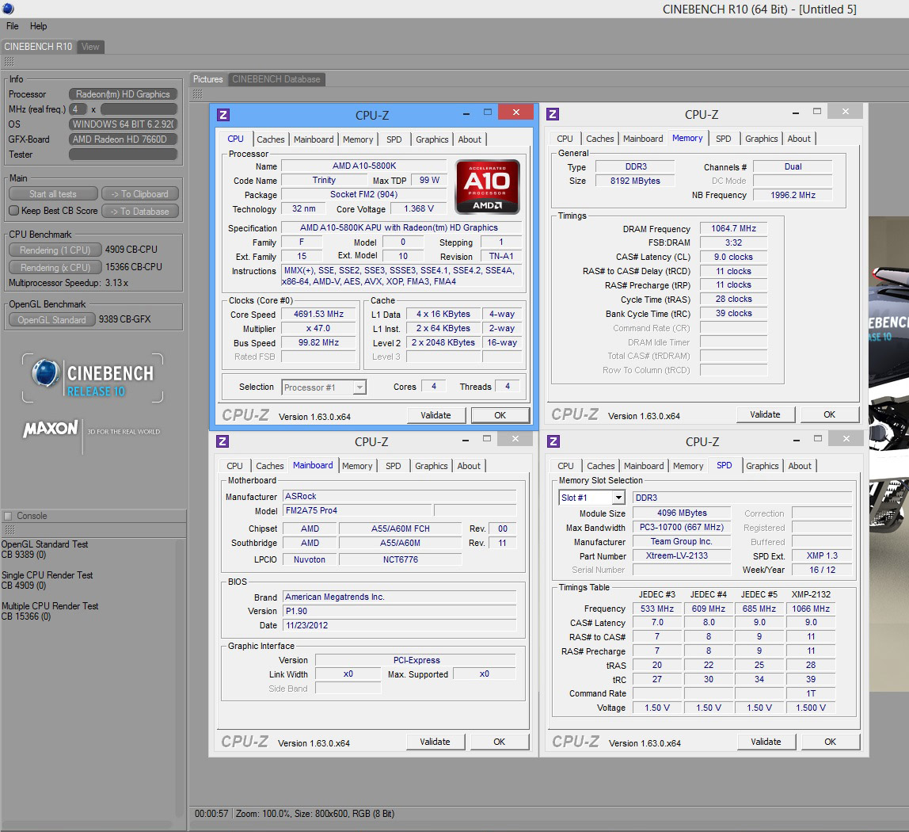Minimize the CPU-Z Mainboard window
The image size is (909, 832).
coord(466,441)
